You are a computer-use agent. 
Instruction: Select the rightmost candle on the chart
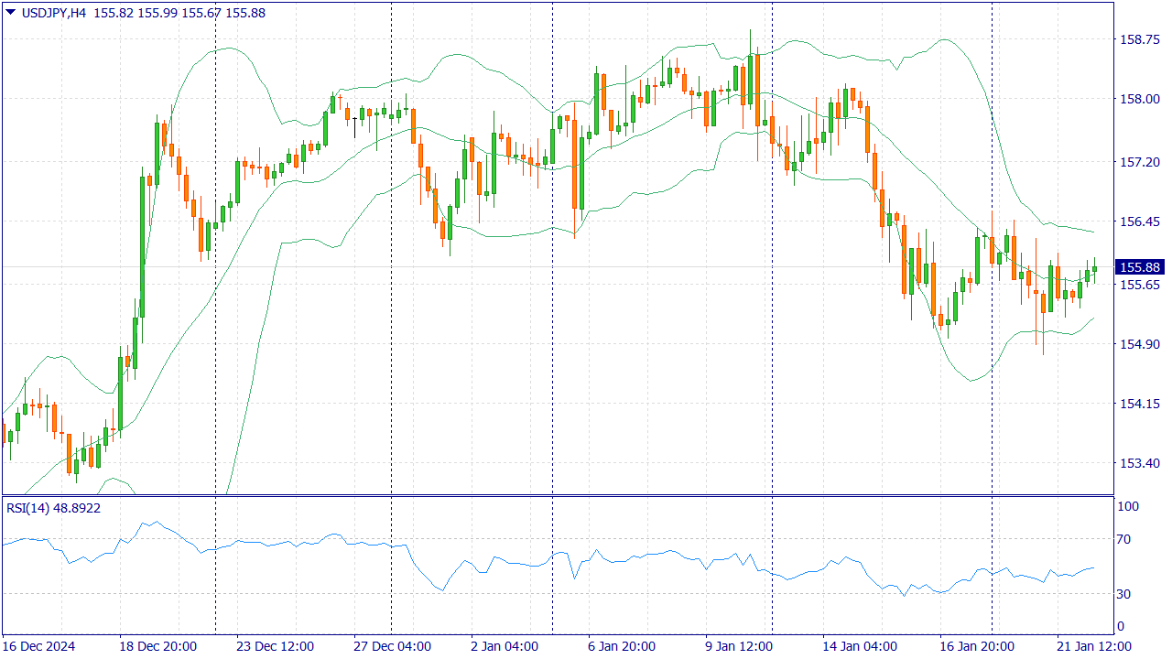1094,269
